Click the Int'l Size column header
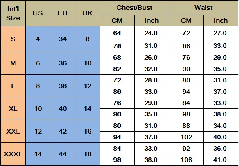Screen dimensions: 239x166 [13, 13]
